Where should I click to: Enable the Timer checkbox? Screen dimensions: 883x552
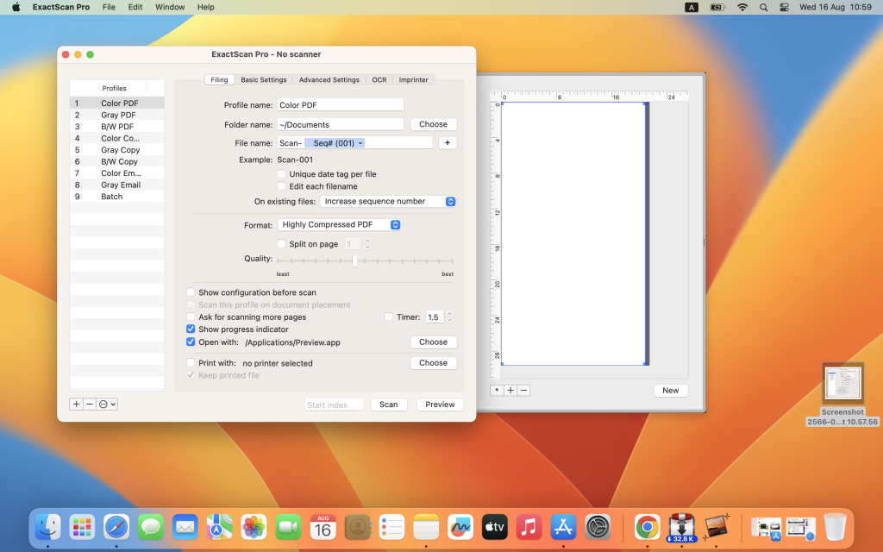click(x=389, y=317)
